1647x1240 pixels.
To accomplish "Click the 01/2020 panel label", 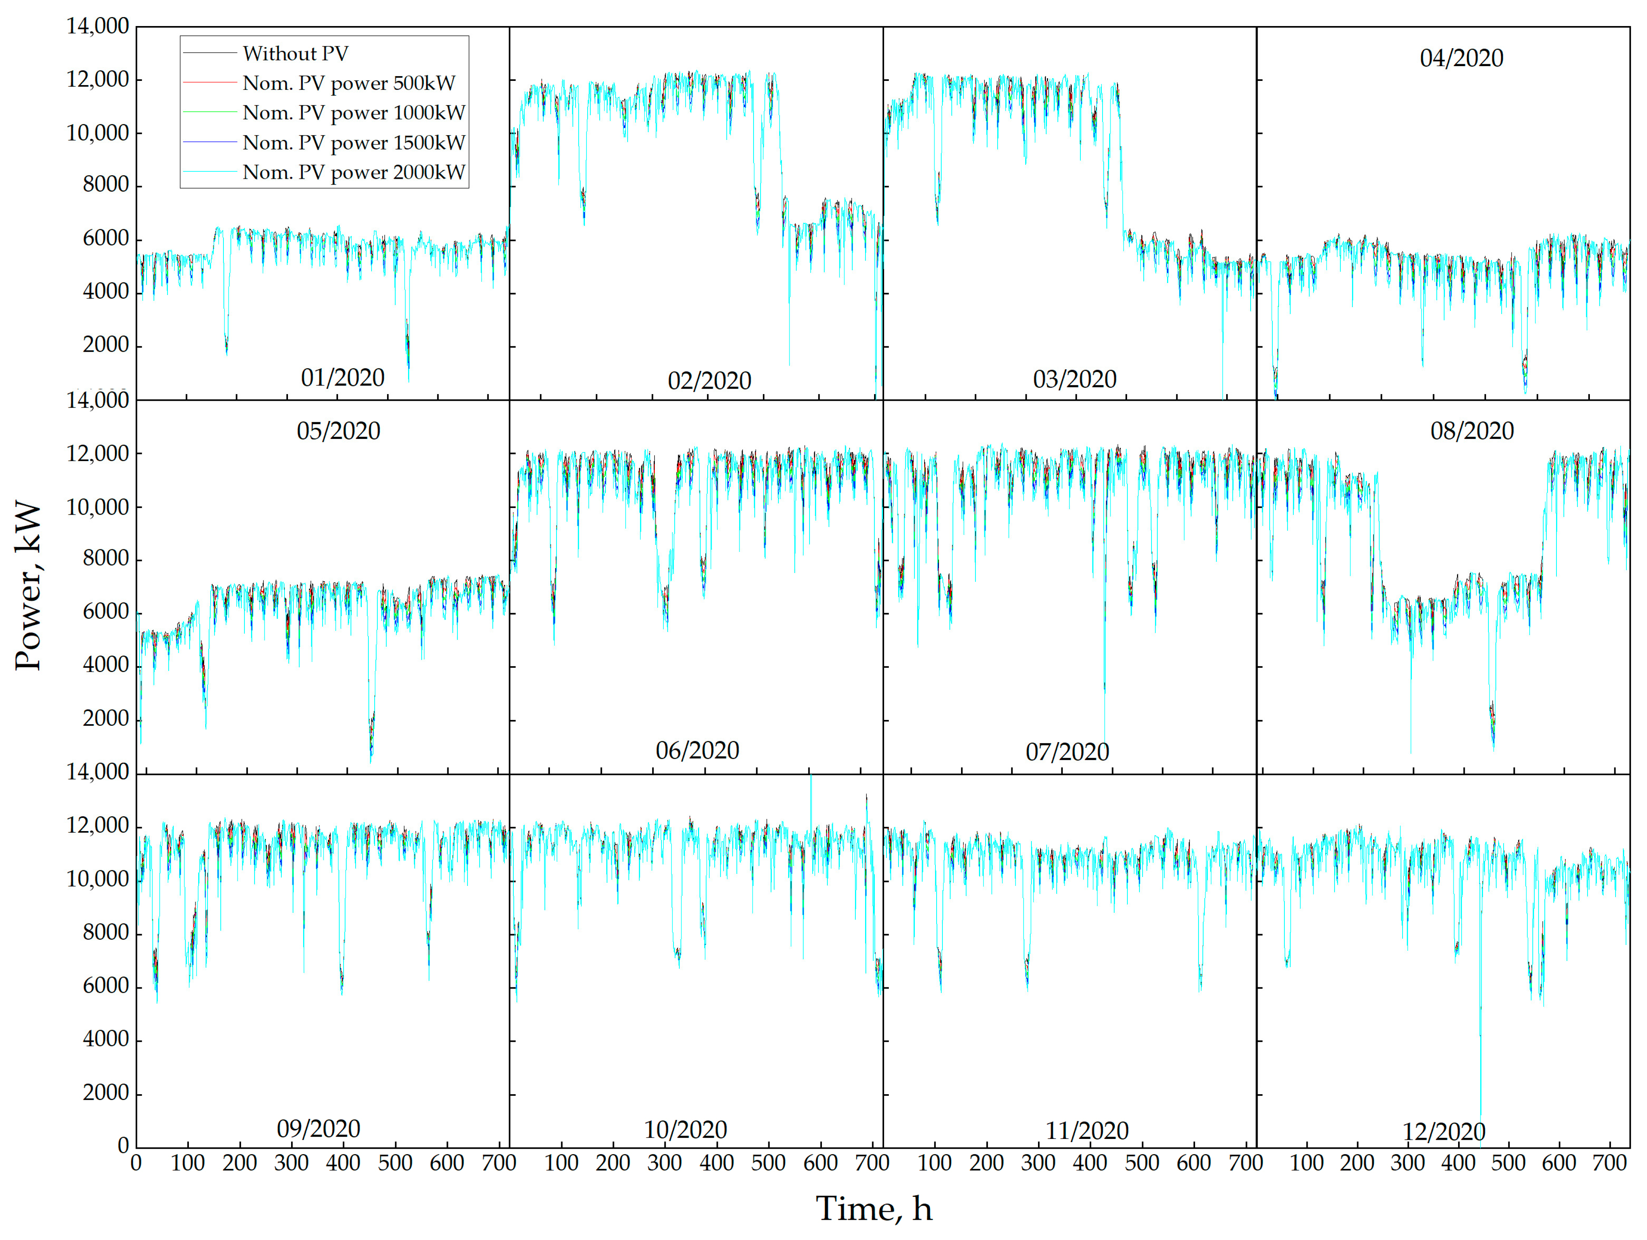I will [x=342, y=377].
